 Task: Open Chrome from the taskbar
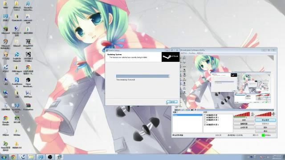tap(13, 157)
